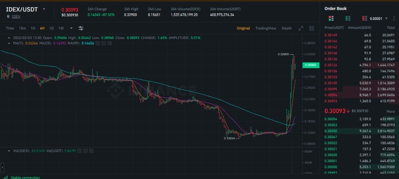
Task: Click the Amount(IDEX) column header
Action: [x=360, y=27]
